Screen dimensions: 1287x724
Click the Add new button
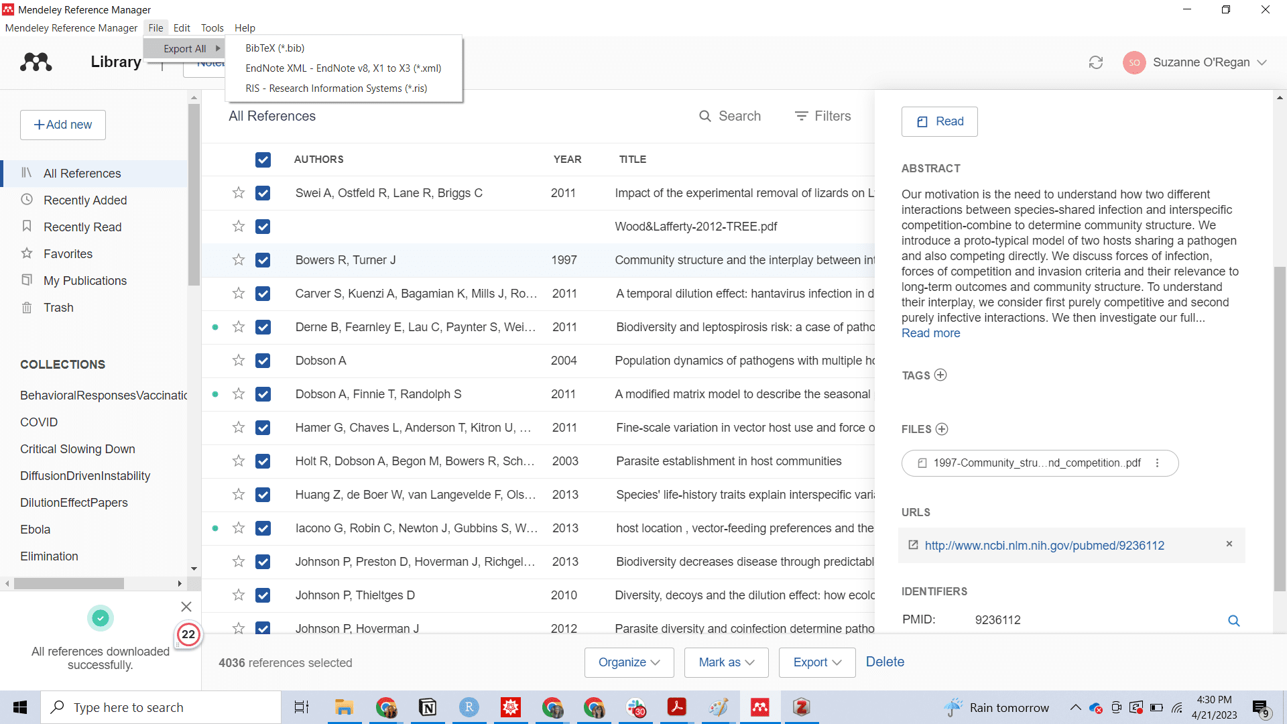(x=63, y=125)
